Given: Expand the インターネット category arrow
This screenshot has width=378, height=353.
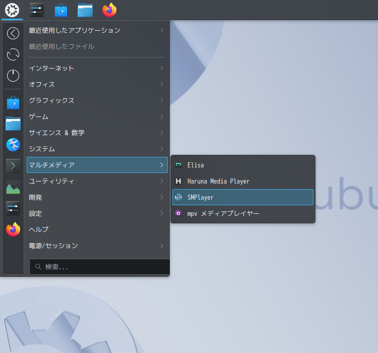Looking at the screenshot, I should click(162, 68).
